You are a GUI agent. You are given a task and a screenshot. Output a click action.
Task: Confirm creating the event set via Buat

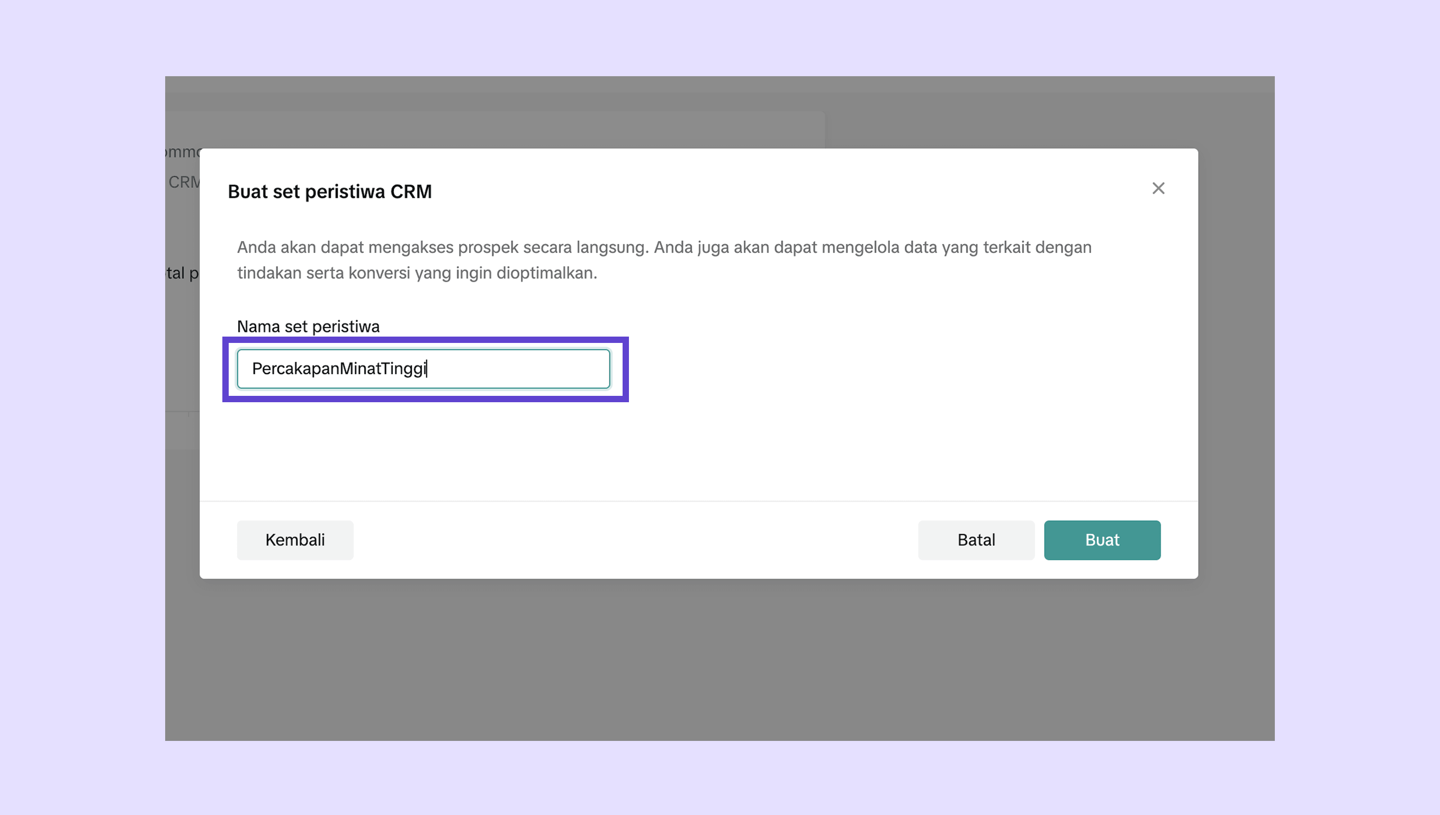[x=1101, y=540]
